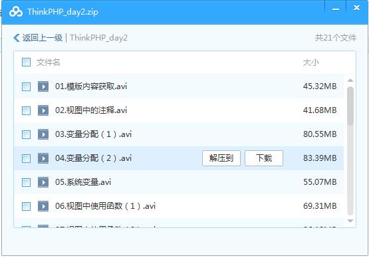Check the box for 02.视图中的注释.avi

click(26, 110)
